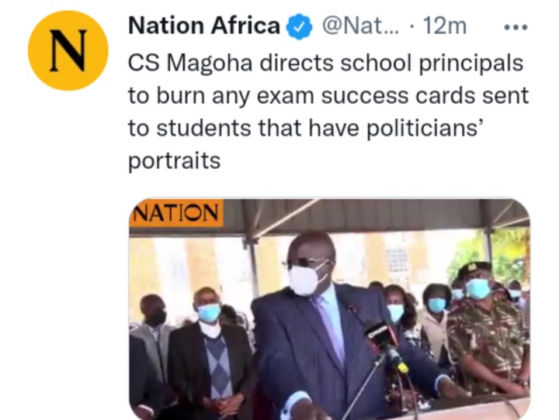The width and height of the screenshot is (559, 420).
Task: Select tweet line "CS Magoha directs school principals"
Action: (x=325, y=63)
